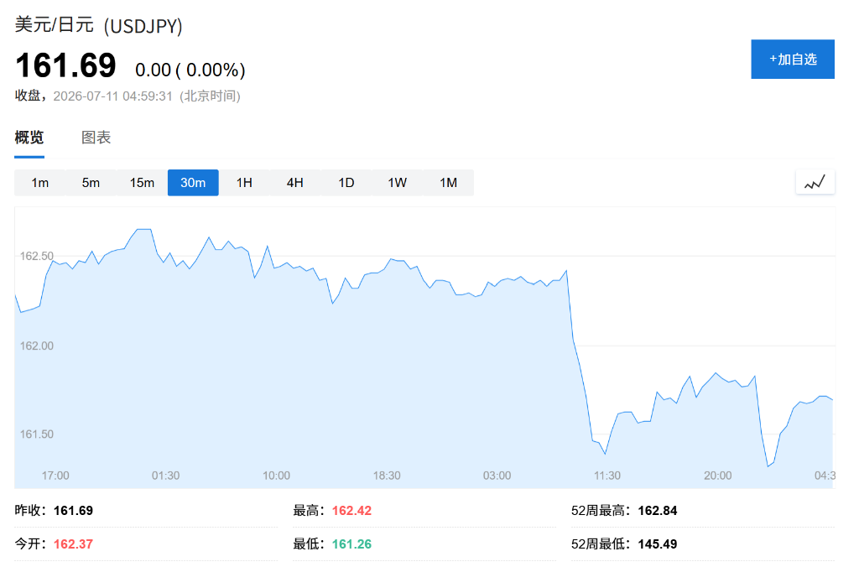
Task: Click the 52周最高 value 162.84
Action: [658, 511]
